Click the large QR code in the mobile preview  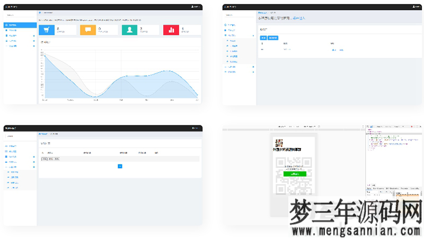click(x=294, y=176)
